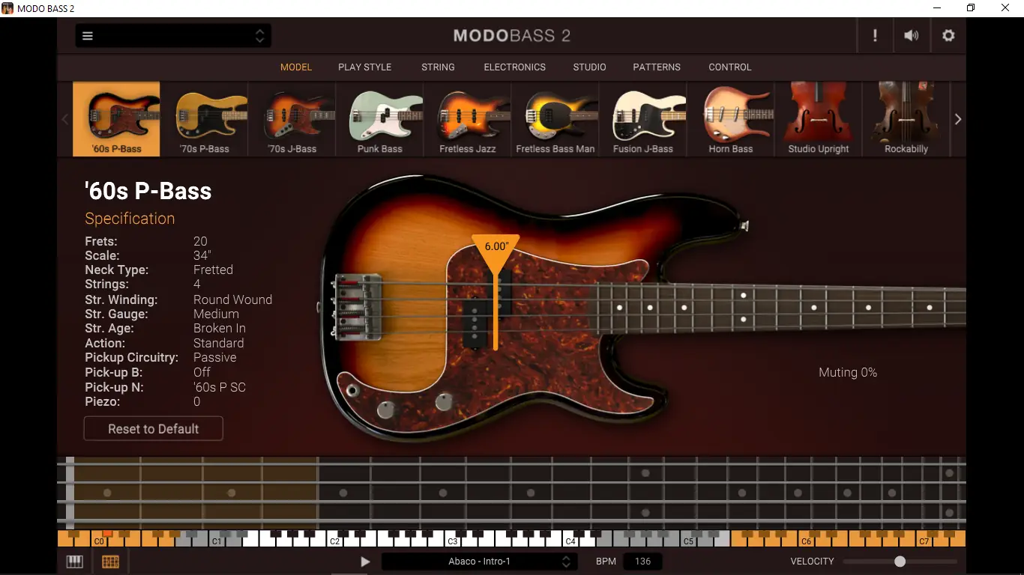Switch to the piano keyboard view icon
Screen dimensions: 1024x575
pos(75,562)
